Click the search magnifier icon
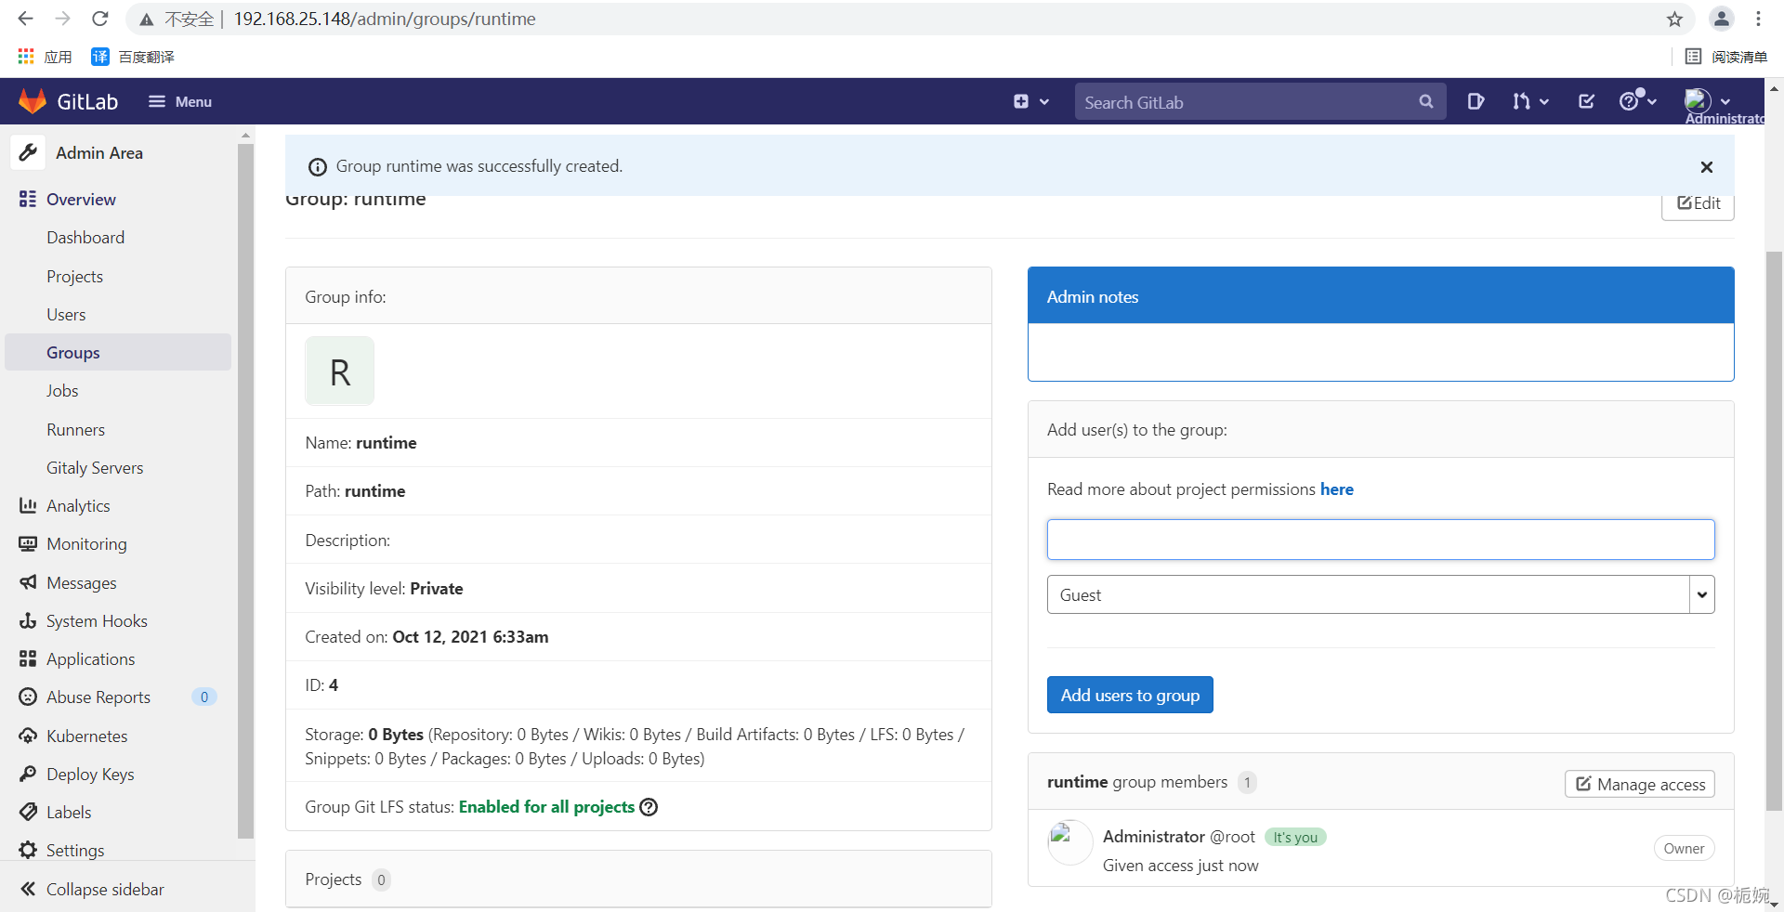Image resolution: width=1784 pixels, height=912 pixels. point(1426,102)
